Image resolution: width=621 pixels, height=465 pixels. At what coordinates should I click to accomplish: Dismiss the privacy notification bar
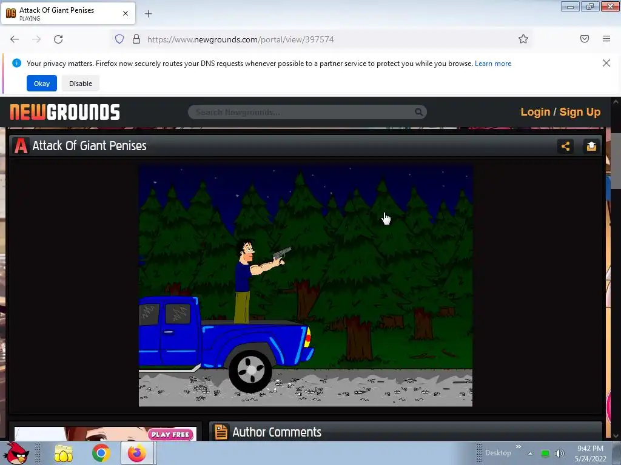click(606, 63)
